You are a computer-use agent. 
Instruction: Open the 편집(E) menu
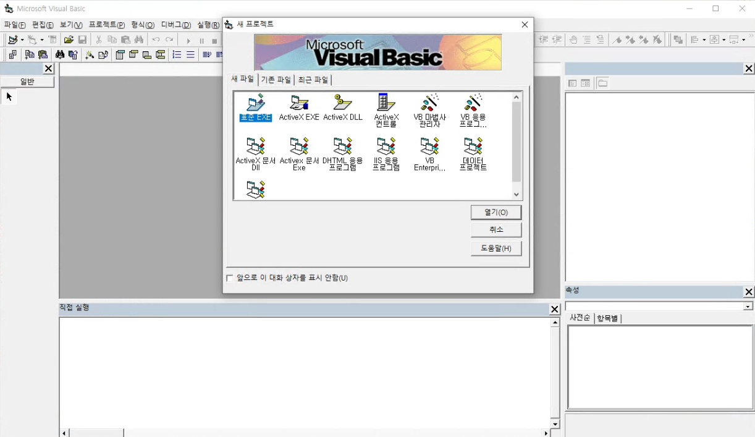coord(43,25)
